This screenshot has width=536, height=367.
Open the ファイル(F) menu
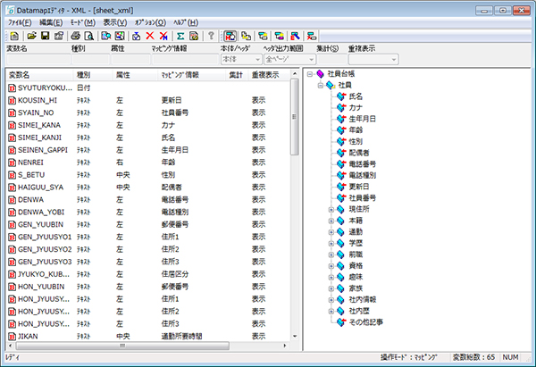click(x=20, y=21)
